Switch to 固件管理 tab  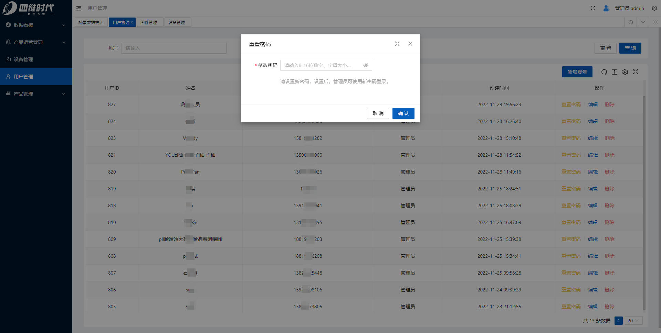coord(149,22)
